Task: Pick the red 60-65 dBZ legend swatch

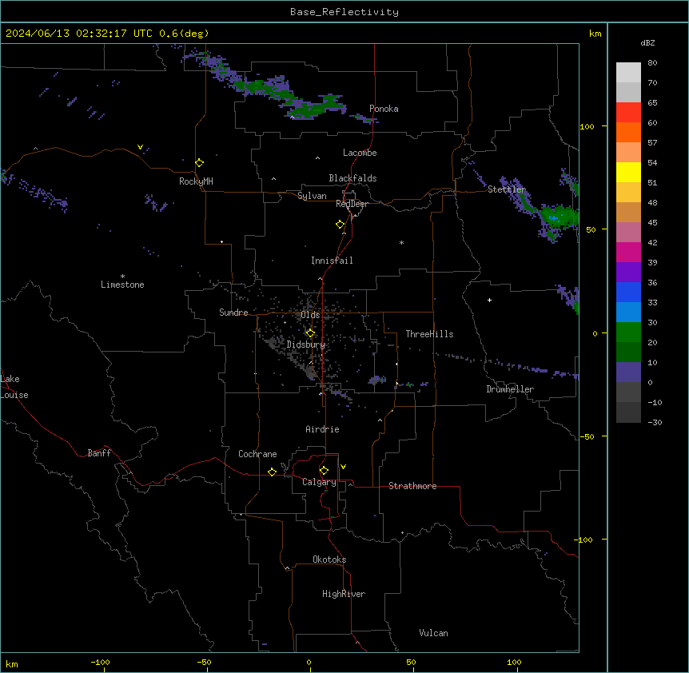Action: point(628,113)
